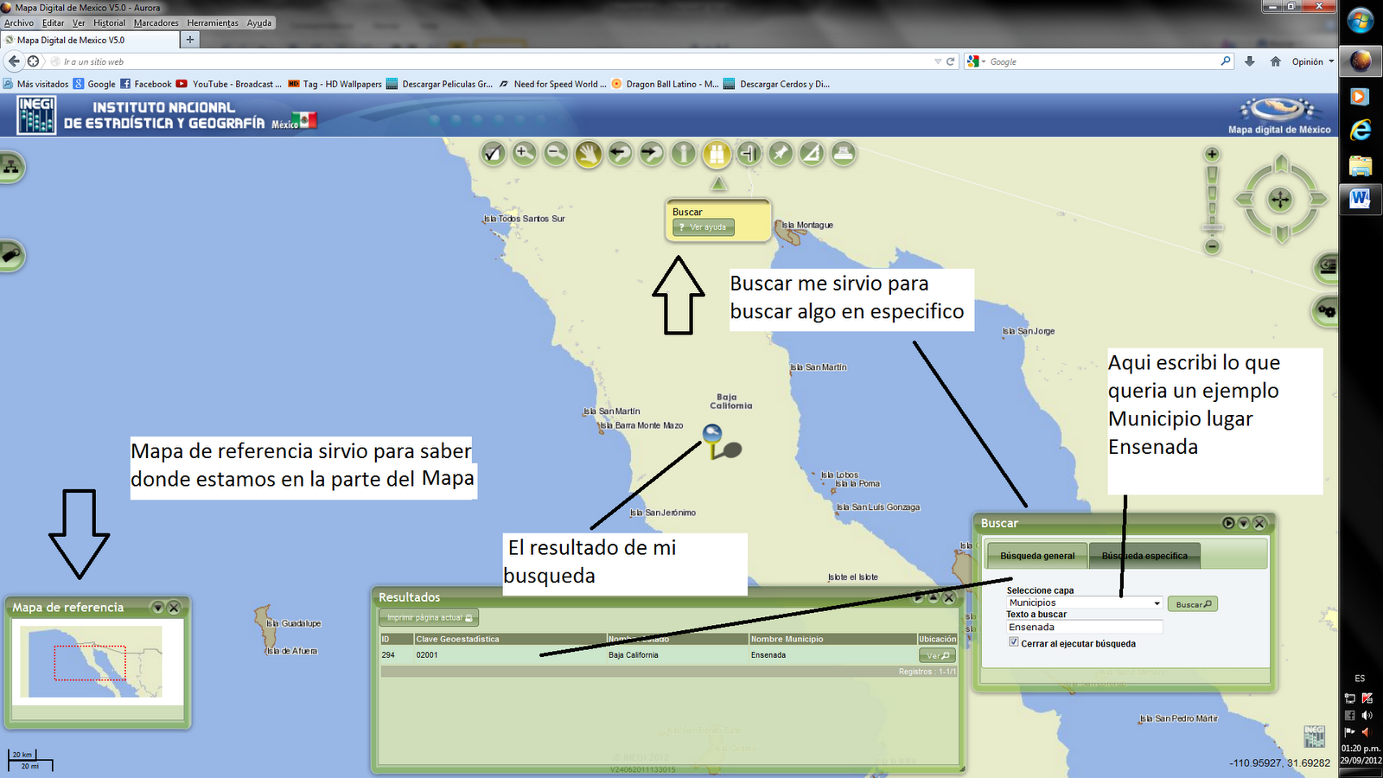1383x778 pixels.
Task: Click the map marker pin near Baja California
Action: tap(713, 441)
